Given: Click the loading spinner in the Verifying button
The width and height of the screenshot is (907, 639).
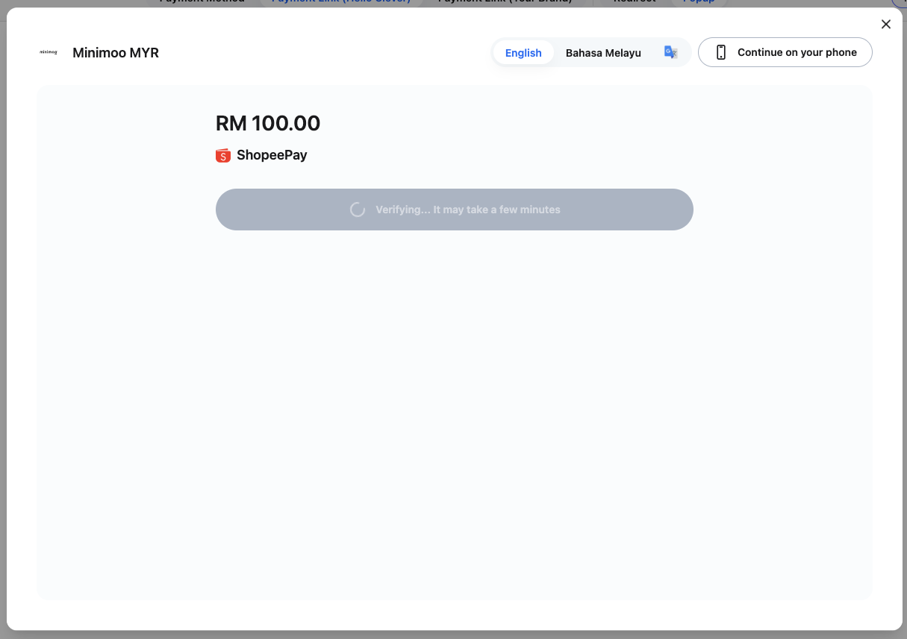Looking at the screenshot, I should tap(357, 210).
